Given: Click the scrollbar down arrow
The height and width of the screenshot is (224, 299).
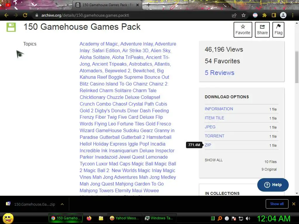Looking at the screenshot, I should pyautogui.click(x=297, y=193).
